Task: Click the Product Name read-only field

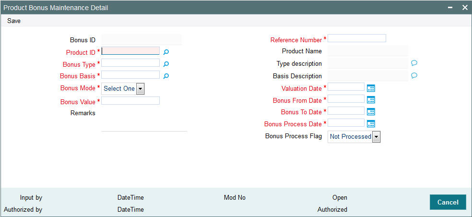Action: [368, 51]
